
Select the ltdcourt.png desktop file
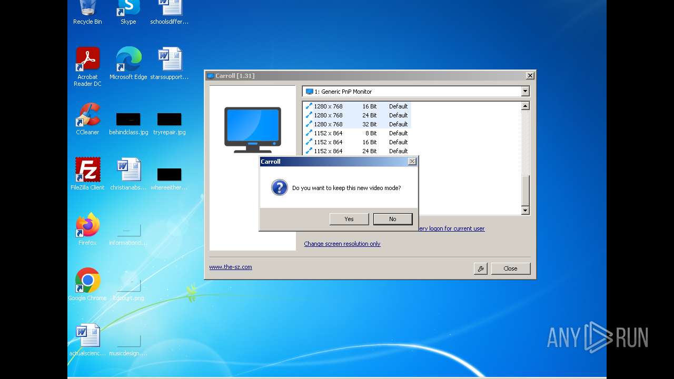click(128, 289)
